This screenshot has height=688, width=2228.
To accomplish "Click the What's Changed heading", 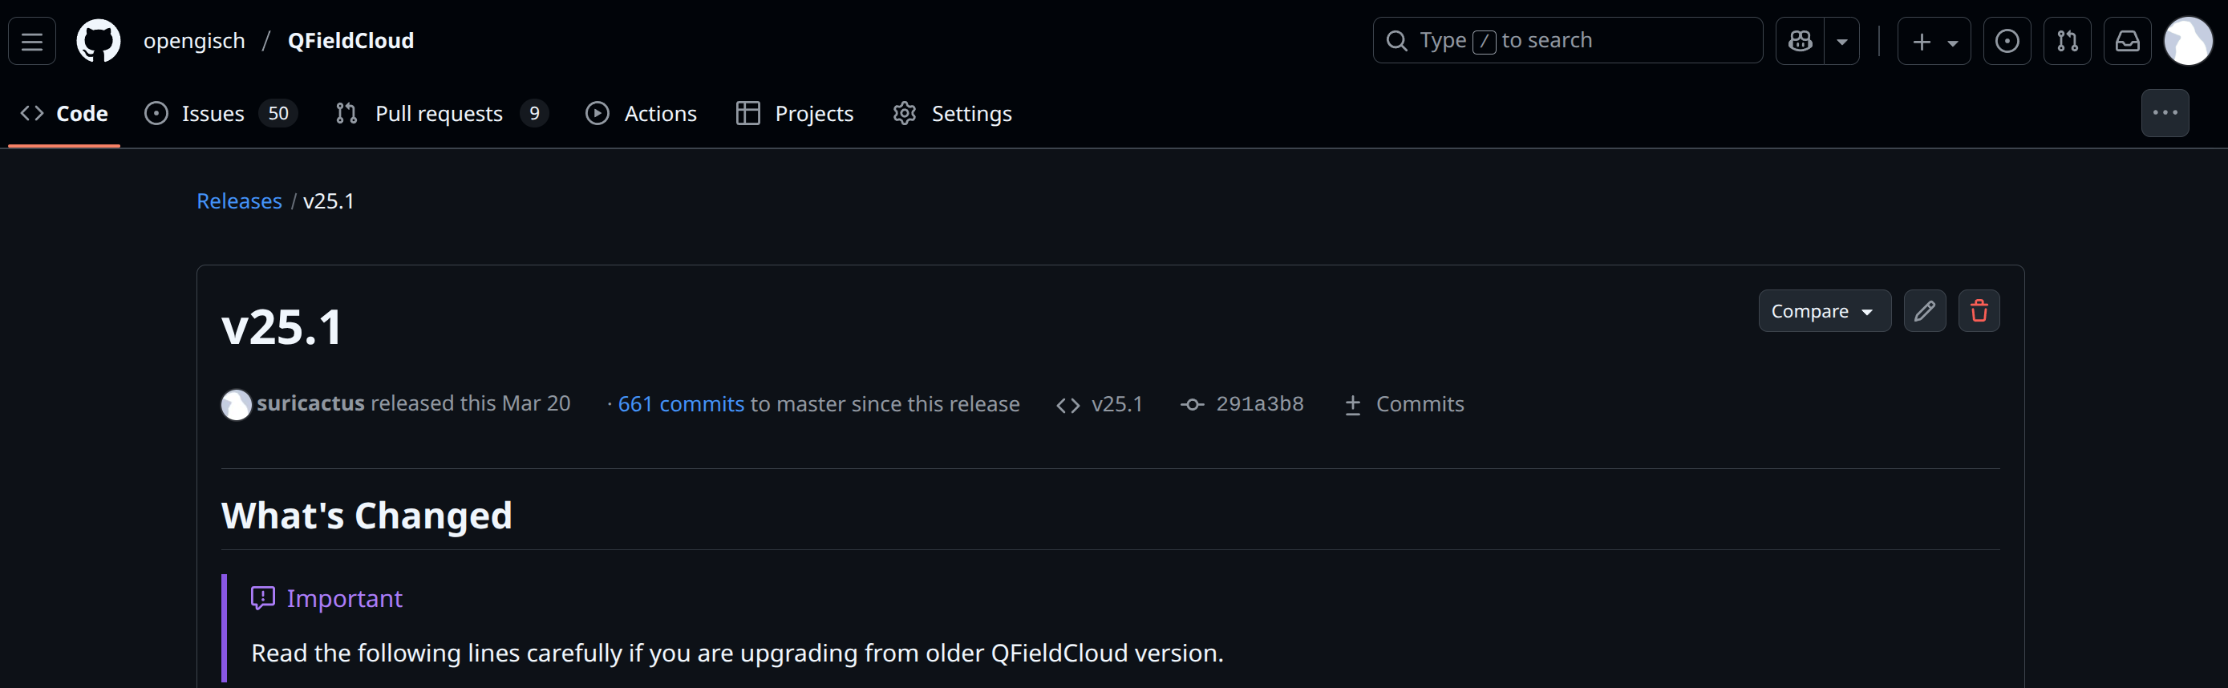I will [367, 515].
